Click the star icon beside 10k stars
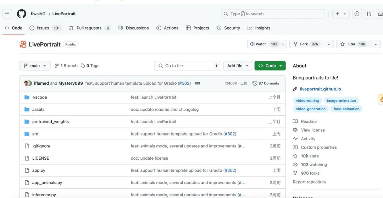 click(x=295, y=156)
